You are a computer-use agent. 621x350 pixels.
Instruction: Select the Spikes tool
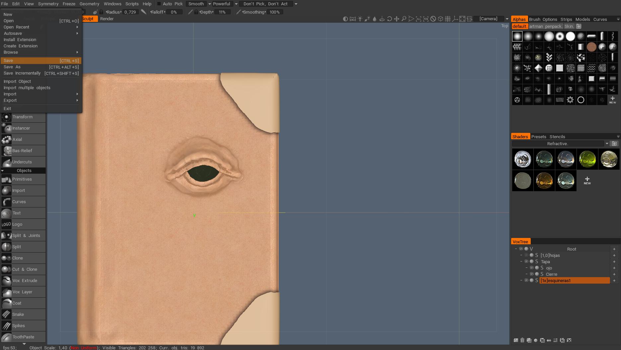[x=23, y=325]
